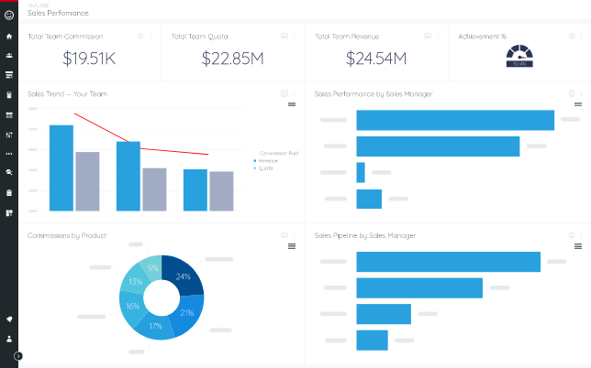Open the table grid icon in sidebar

[9, 115]
